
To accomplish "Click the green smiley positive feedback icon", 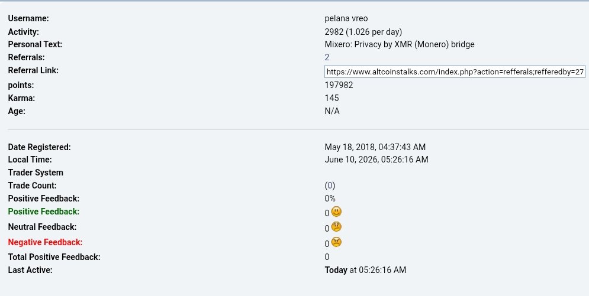I will point(336,212).
